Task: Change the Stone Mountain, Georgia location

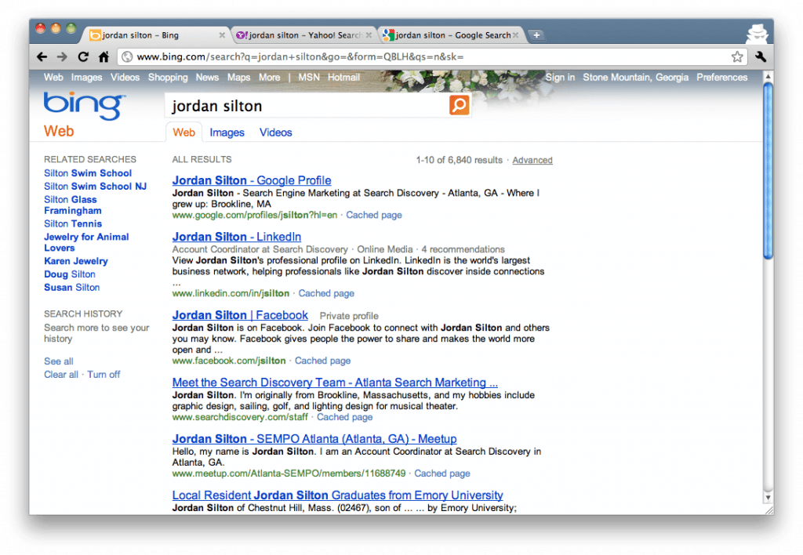Action: click(635, 78)
